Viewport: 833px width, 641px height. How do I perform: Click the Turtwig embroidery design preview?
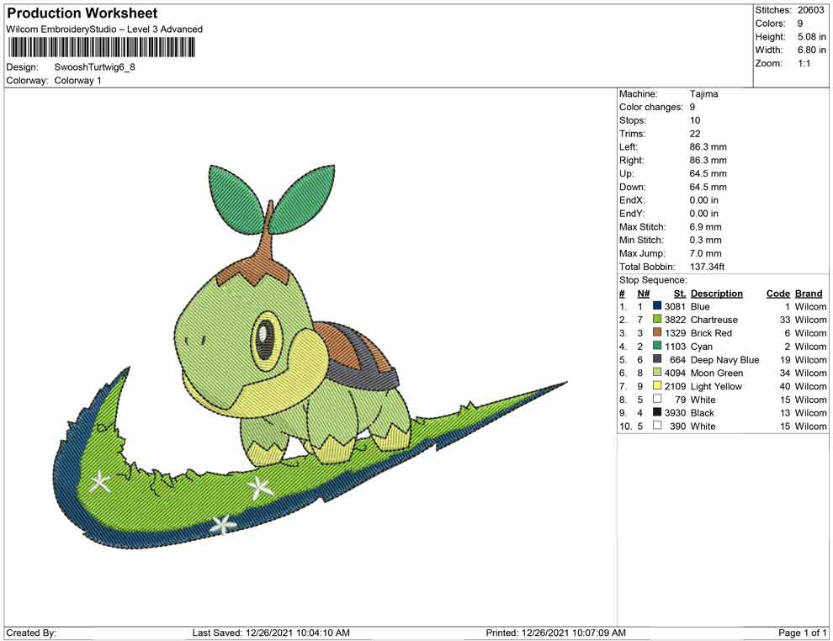(310, 357)
